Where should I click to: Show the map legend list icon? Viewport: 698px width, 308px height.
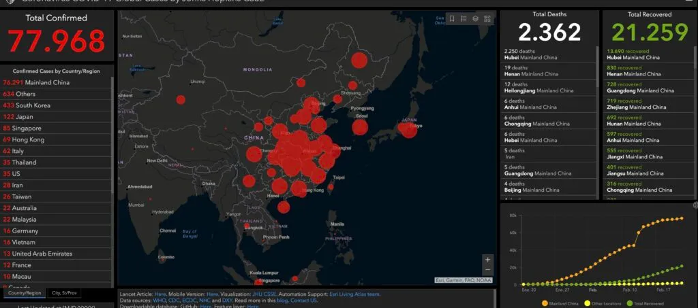[464, 19]
